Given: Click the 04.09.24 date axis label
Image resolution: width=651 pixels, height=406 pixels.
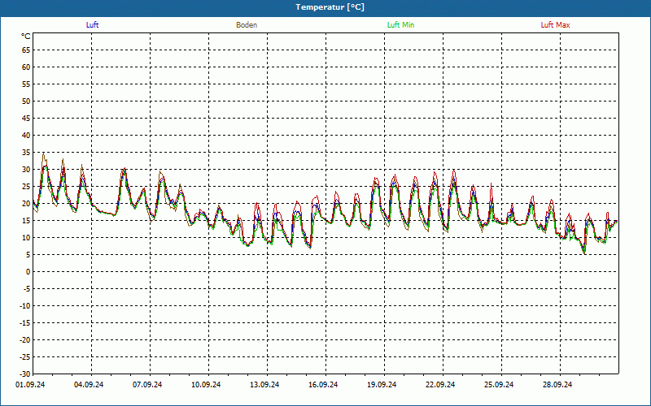Looking at the screenshot, I should 89,385.
